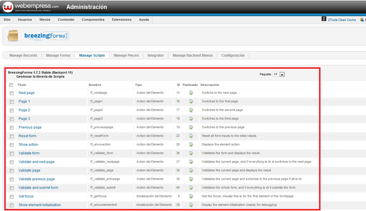Click the BreezingForms package box icon
The image size is (366, 211).
pyautogui.click(x=13, y=36)
